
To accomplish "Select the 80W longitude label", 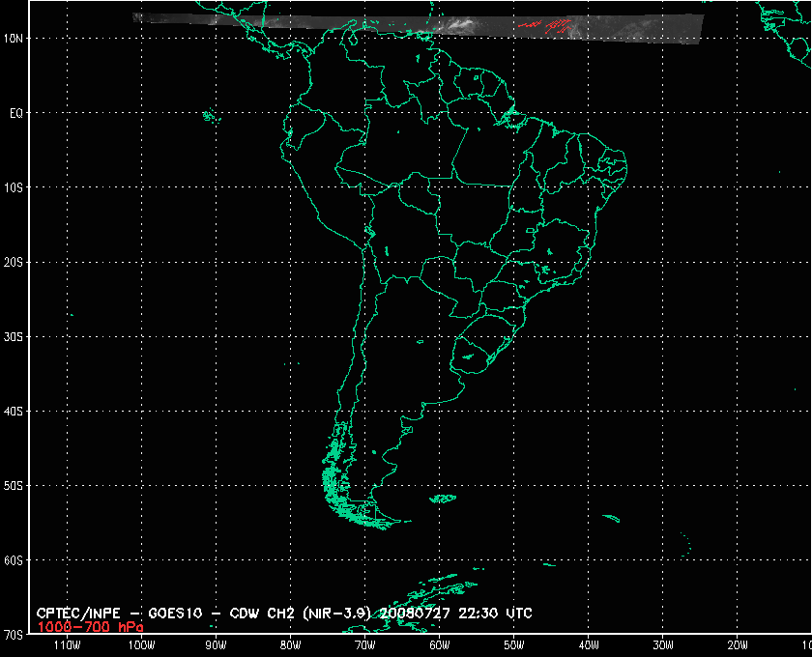I will (290, 644).
